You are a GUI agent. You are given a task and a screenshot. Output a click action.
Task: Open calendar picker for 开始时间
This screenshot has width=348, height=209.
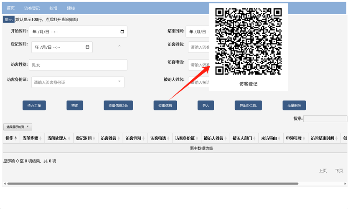(122, 32)
